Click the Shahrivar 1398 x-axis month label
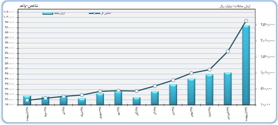 pyautogui.click(x=100, y=113)
